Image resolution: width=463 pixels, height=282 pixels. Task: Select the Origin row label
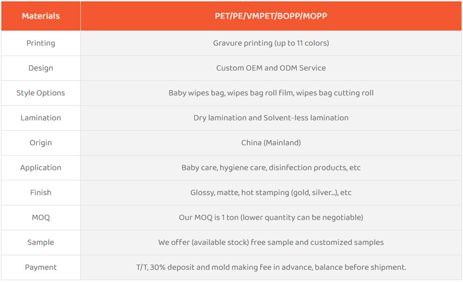(41, 143)
